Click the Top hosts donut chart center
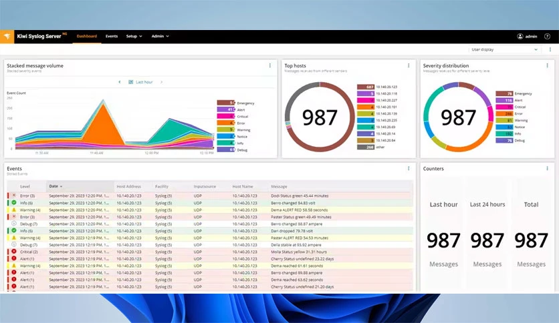 (320, 117)
